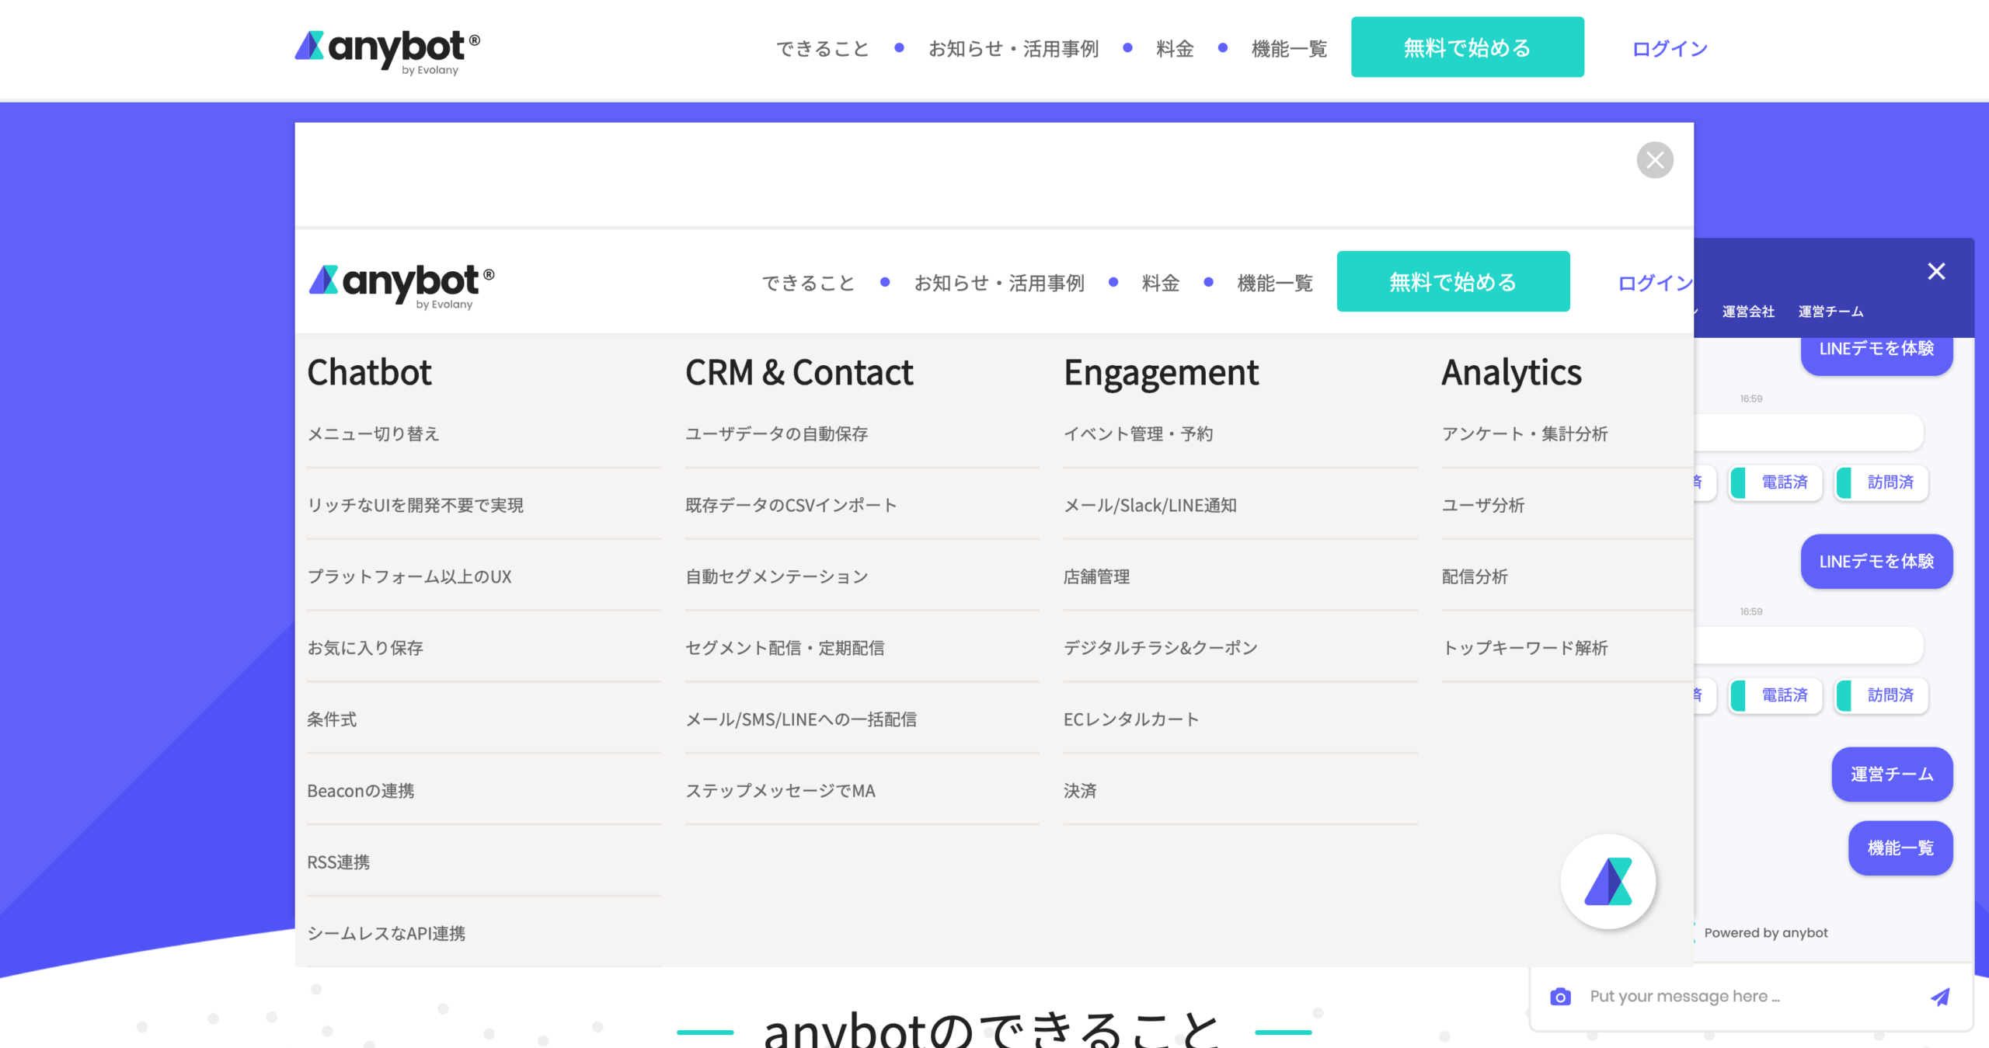Close the modal with the gray X circle
Image resolution: width=1989 pixels, height=1048 pixels.
point(1655,160)
